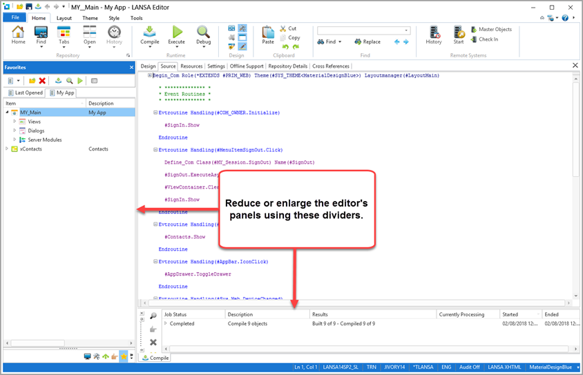The width and height of the screenshot is (583, 375).
Task: Click the open folder icon in Favorites toolbar
Action: tap(32, 81)
